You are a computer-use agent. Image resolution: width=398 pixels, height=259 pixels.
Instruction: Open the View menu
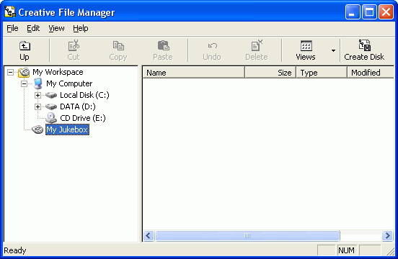(56, 28)
